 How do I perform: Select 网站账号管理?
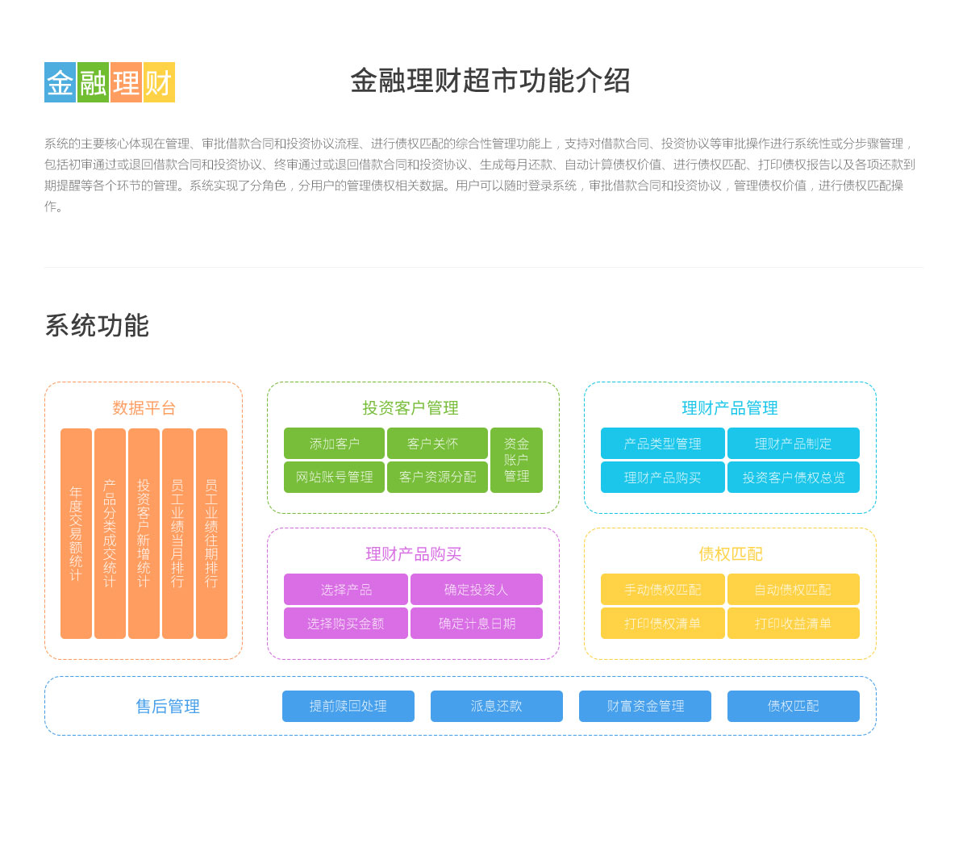pyautogui.click(x=334, y=477)
